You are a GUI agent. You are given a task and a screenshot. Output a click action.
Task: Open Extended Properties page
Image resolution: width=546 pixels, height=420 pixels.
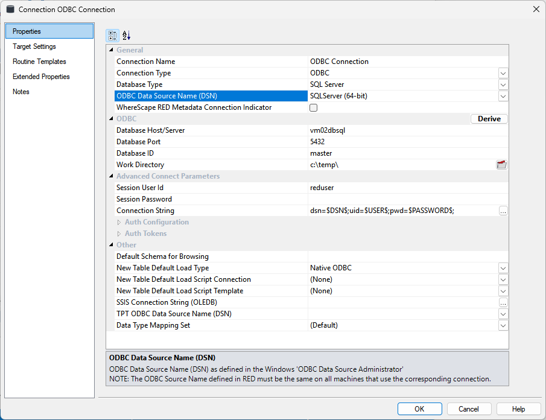pyautogui.click(x=41, y=77)
